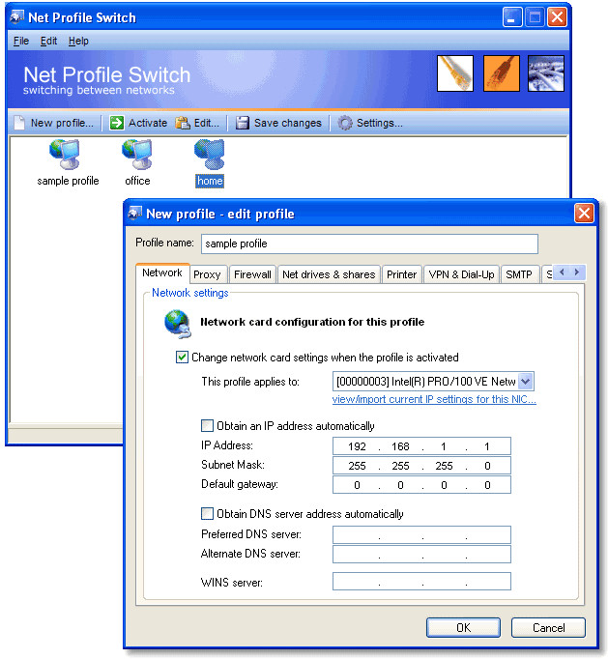Enable Obtain DNS server address automatically
The width and height of the screenshot is (608, 659).
[x=207, y=514]
